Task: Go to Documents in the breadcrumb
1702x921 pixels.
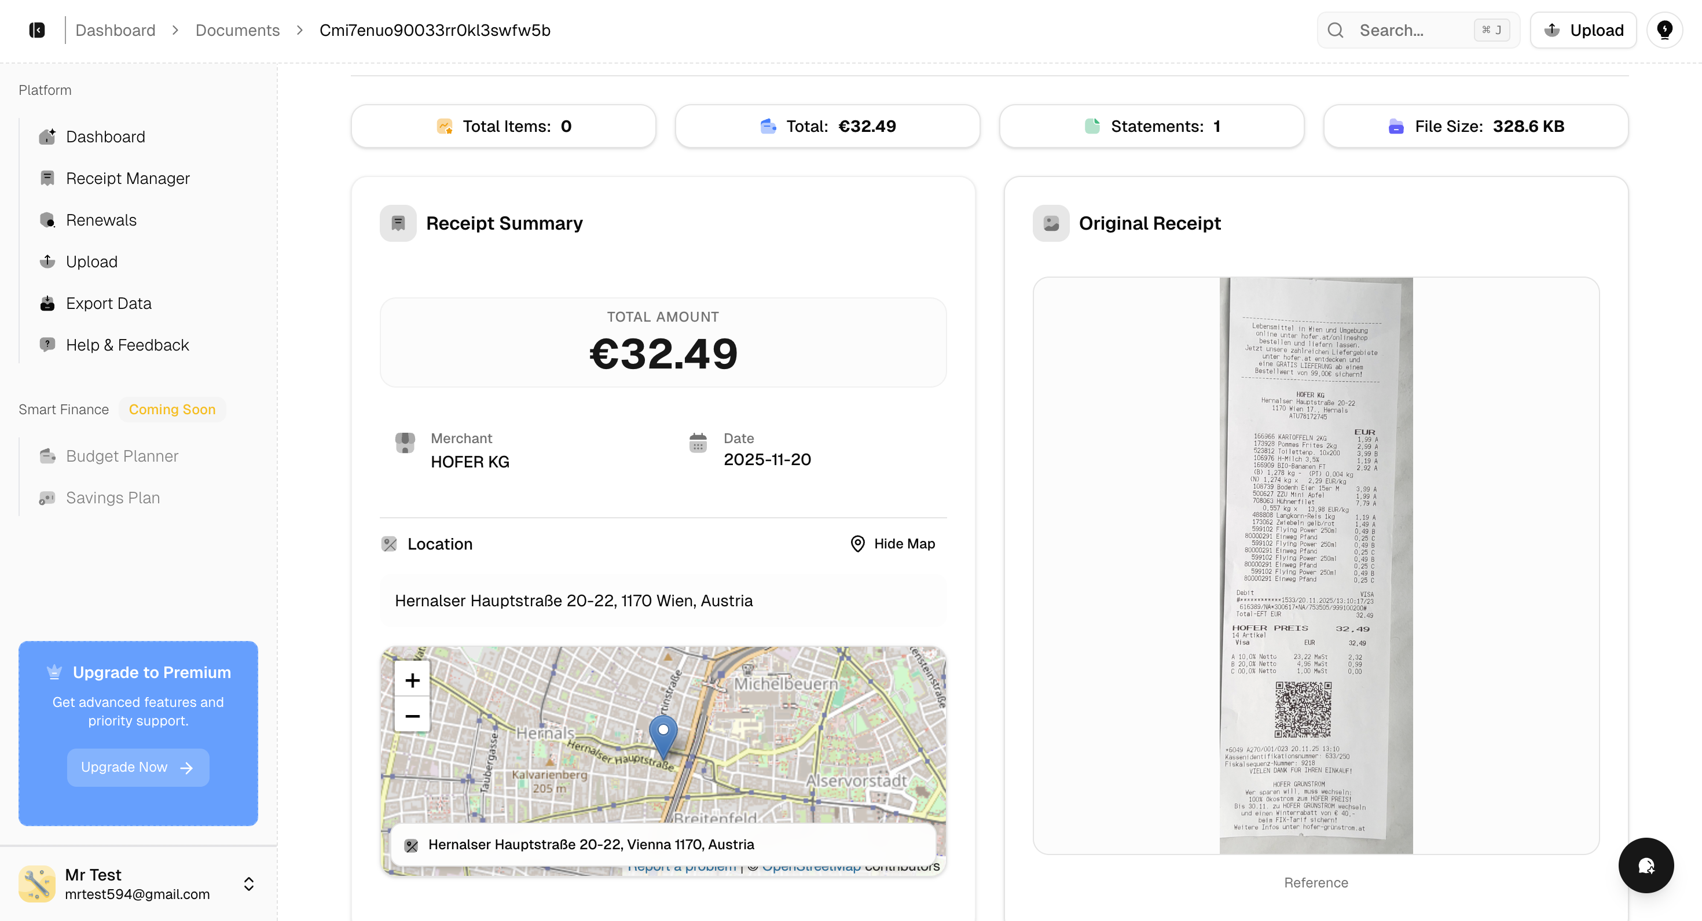Action: (x=237, y=30)
